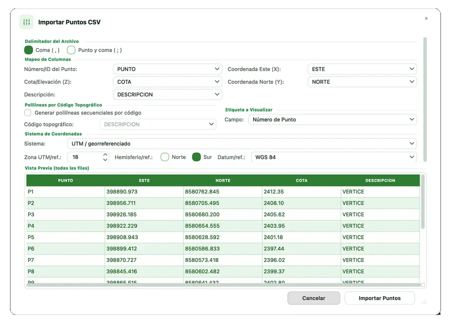Viewport: 451px width, 327px height.
Task: Click cell 2396.02 in COTA column
Action: tap(302, 260)
